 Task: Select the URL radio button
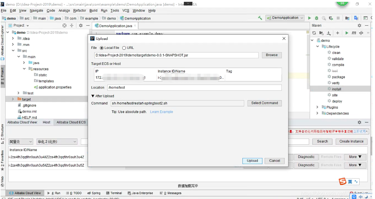pos(124,48)
